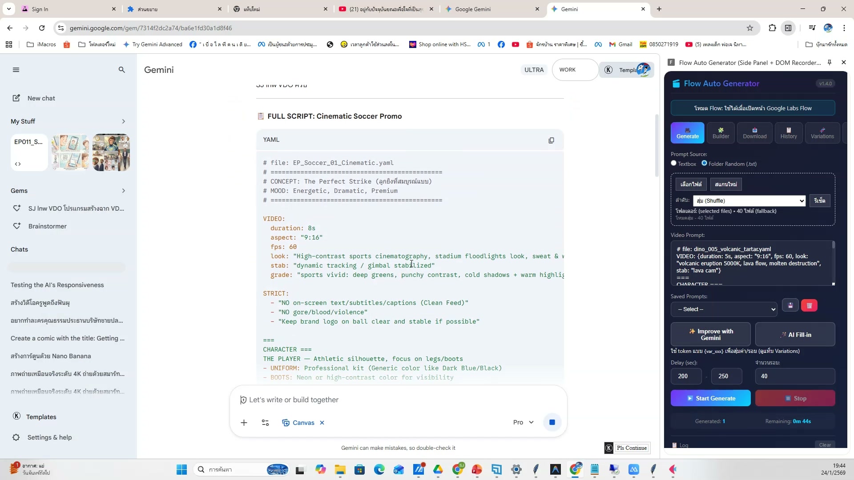Delete the saved prompt (red trash)
The width and height of the screenshot is (854, 480).
point(809,305)
